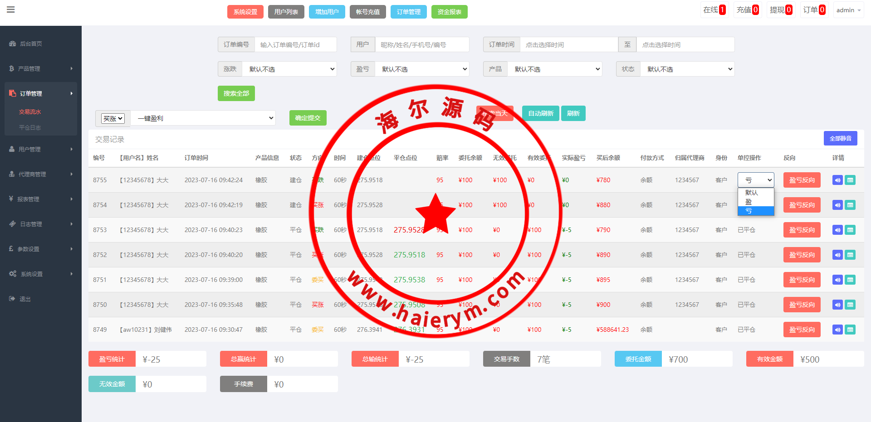This screenshot has width=871, height=422.
Task: Click the 搜索全部 button
Action: pyautogui.click(x=236, y=93)
